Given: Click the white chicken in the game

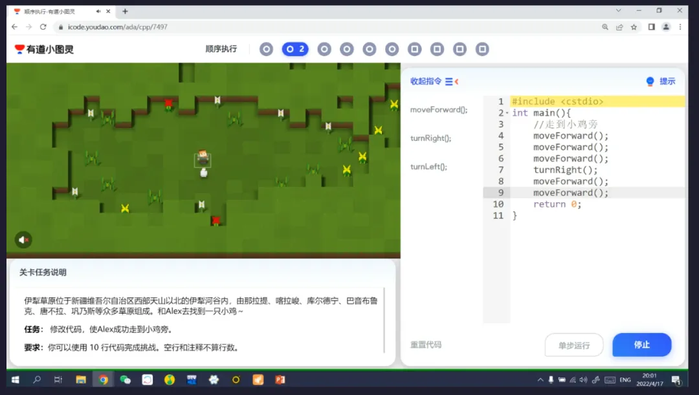Looking at the screenshot, I should coord(204,173).
